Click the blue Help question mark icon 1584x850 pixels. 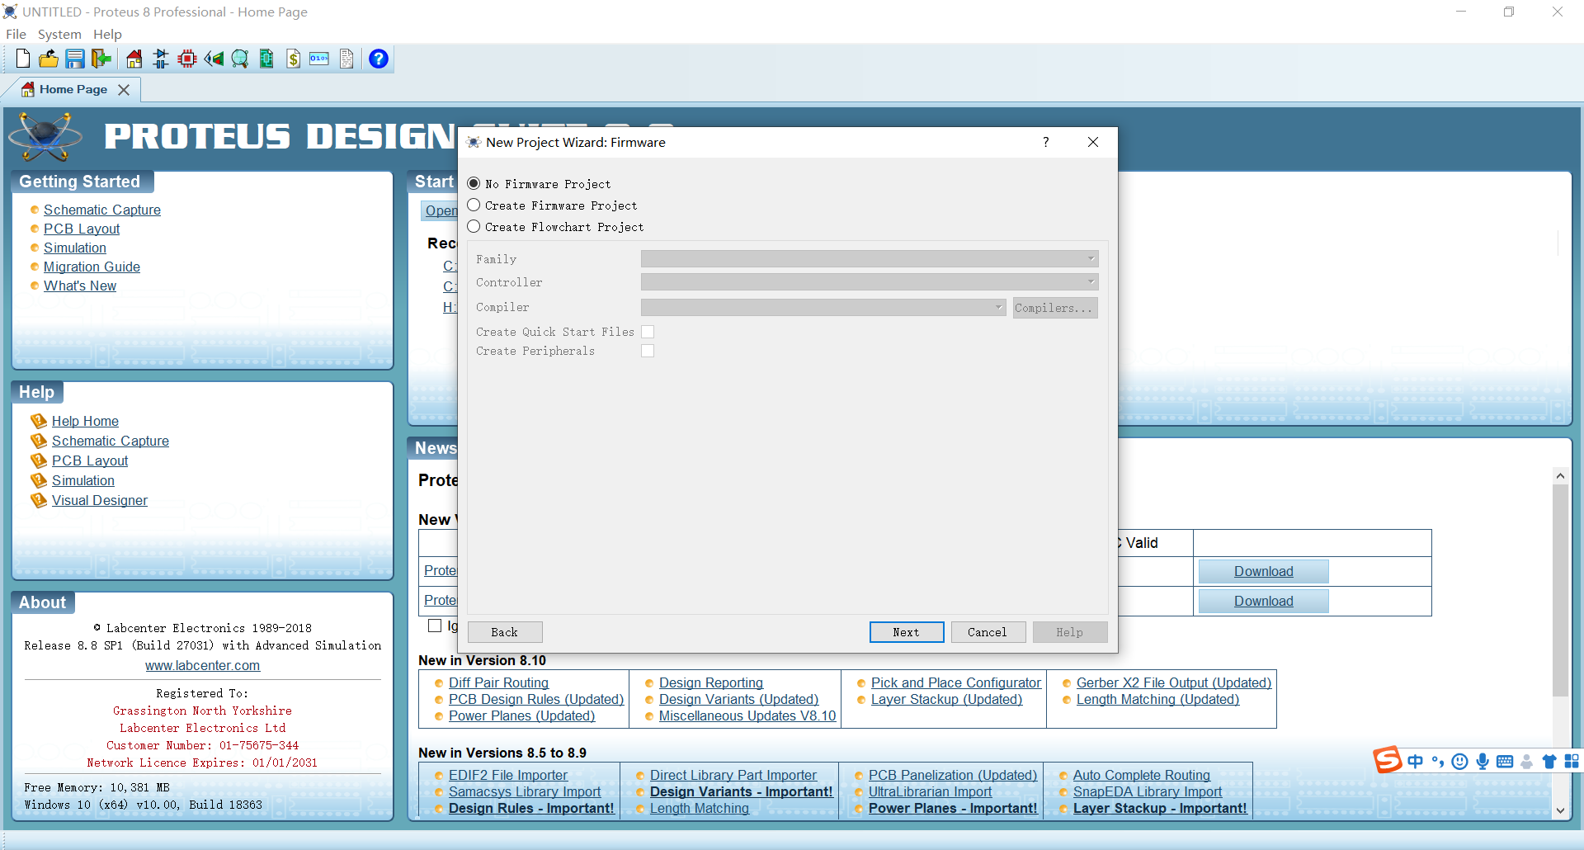[x=379, y=59]
